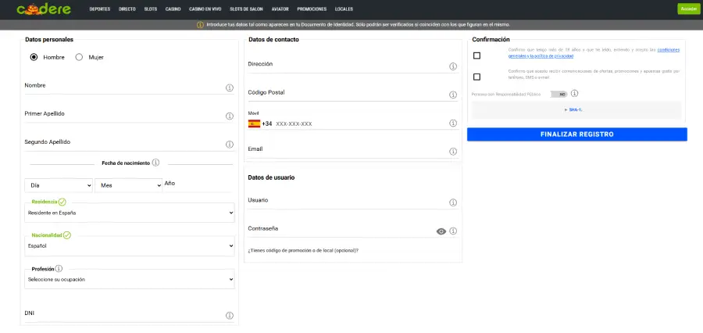Viewport: 703px width, 333px height.
Task: Open the Residencia dropdown
Action: 129,213
